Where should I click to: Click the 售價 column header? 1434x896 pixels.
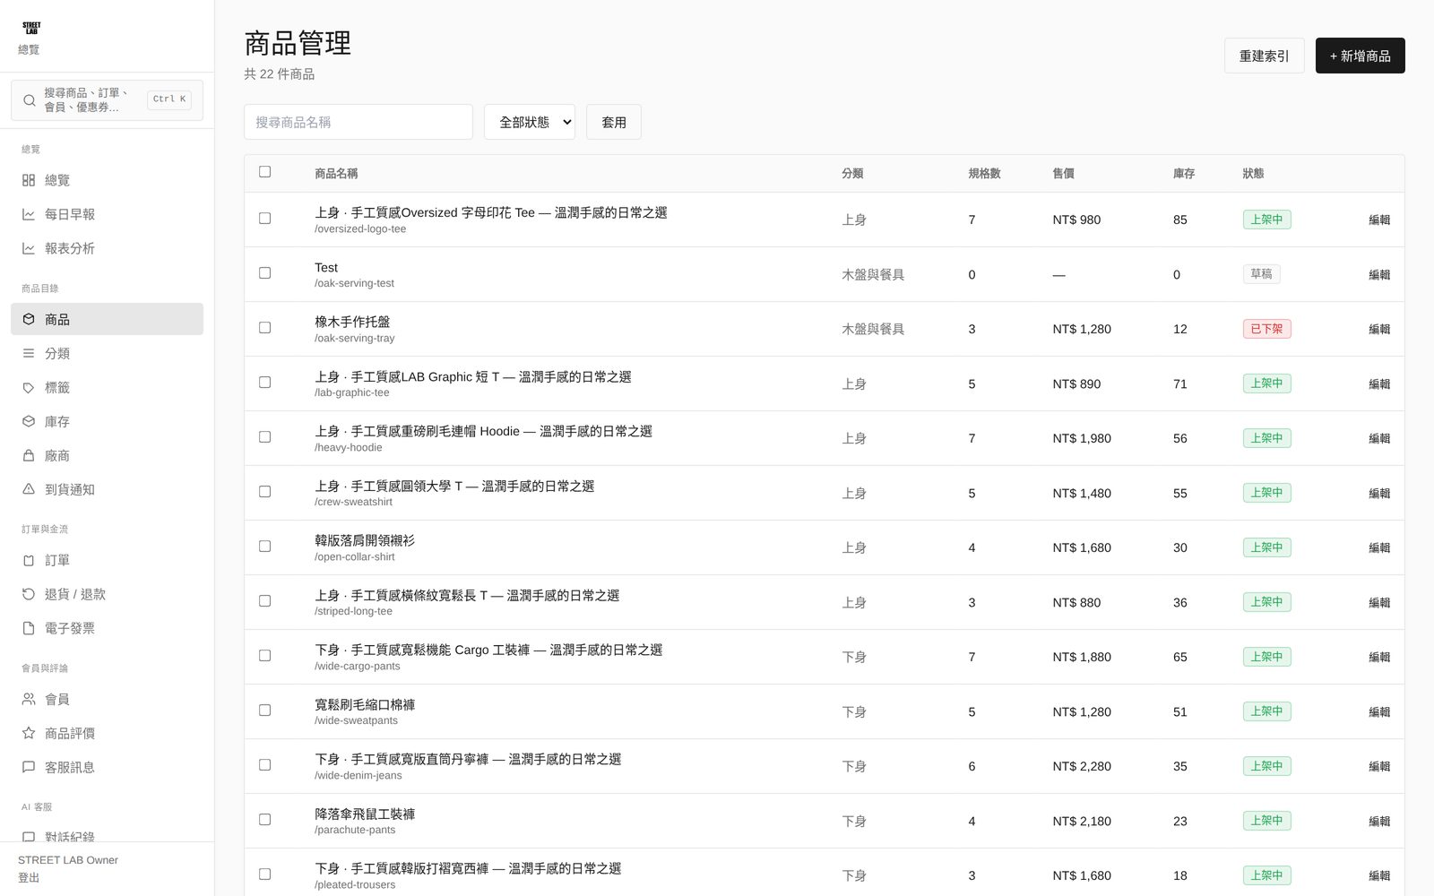coord(1063,173)
